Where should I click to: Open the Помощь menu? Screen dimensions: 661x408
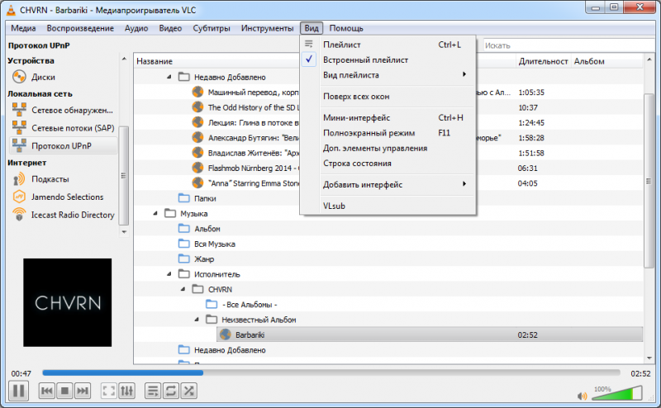[346, 28]
